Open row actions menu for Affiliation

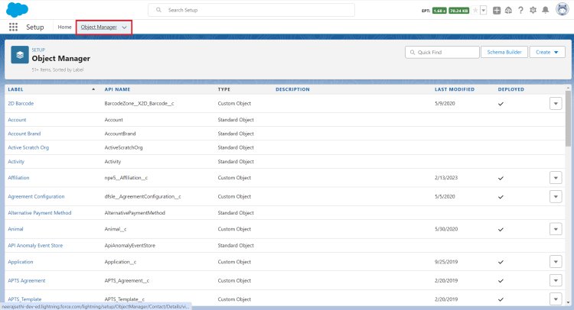556,177
